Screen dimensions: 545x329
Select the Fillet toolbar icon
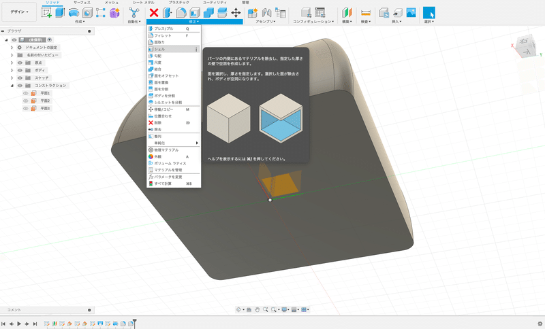(181, 13)
